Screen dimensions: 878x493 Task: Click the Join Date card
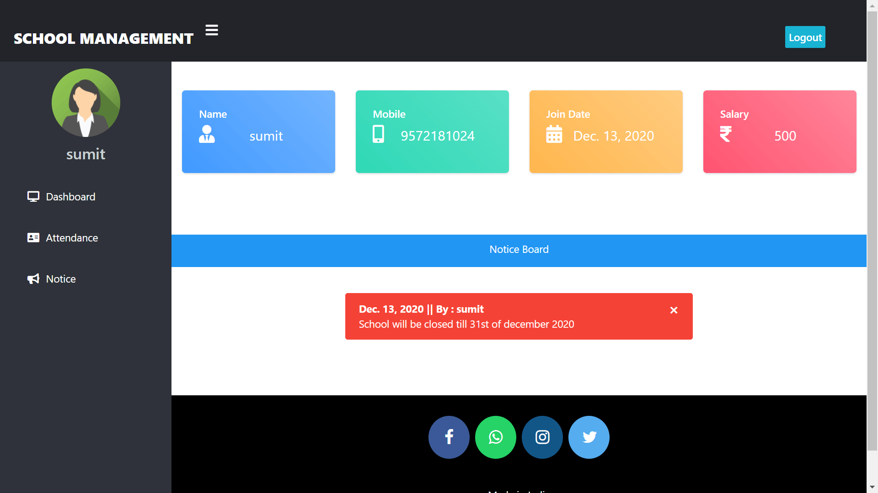coord(605,131)
